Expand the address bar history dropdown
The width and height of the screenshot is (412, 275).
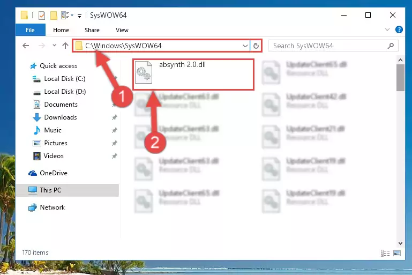tap(245, 46)
